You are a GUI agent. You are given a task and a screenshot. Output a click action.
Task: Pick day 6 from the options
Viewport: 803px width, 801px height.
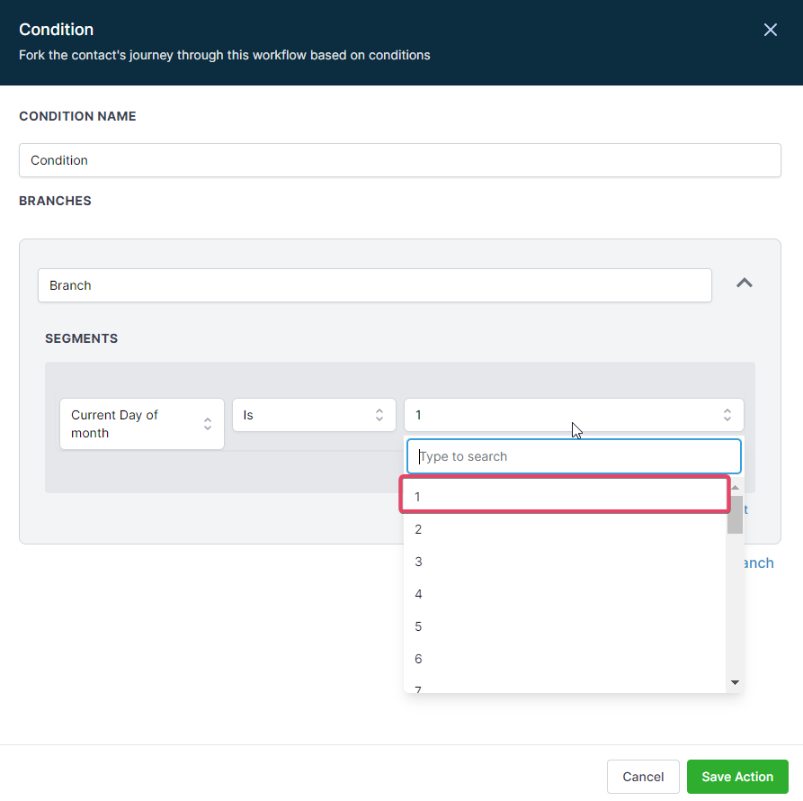click(x=564, y=659)
